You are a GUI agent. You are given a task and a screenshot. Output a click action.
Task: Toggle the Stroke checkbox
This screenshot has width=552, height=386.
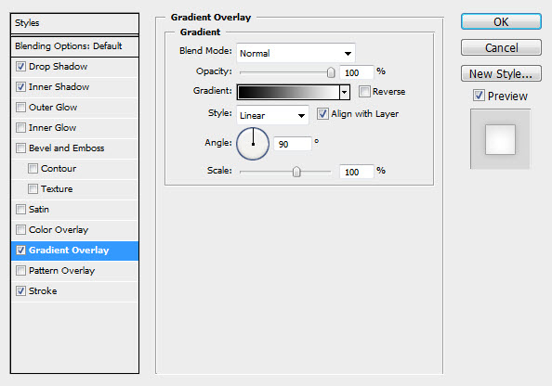click(20, 290)
